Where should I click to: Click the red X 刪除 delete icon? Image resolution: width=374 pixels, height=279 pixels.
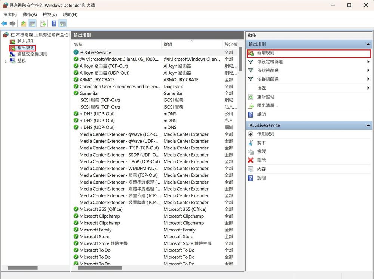[251, 160]
